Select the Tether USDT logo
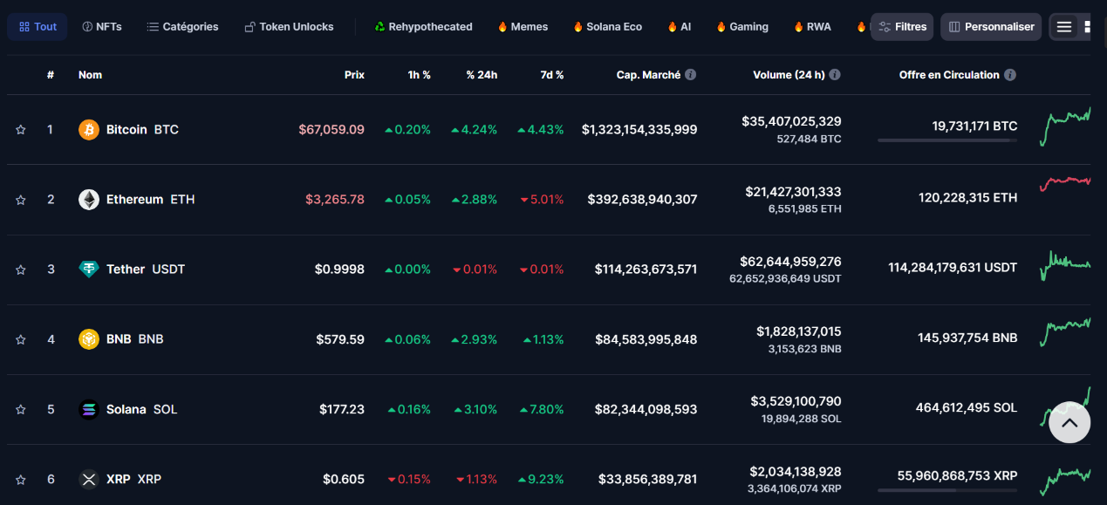Image resolution: width=1107 pixels, height=505 pixels. (88, 269)
